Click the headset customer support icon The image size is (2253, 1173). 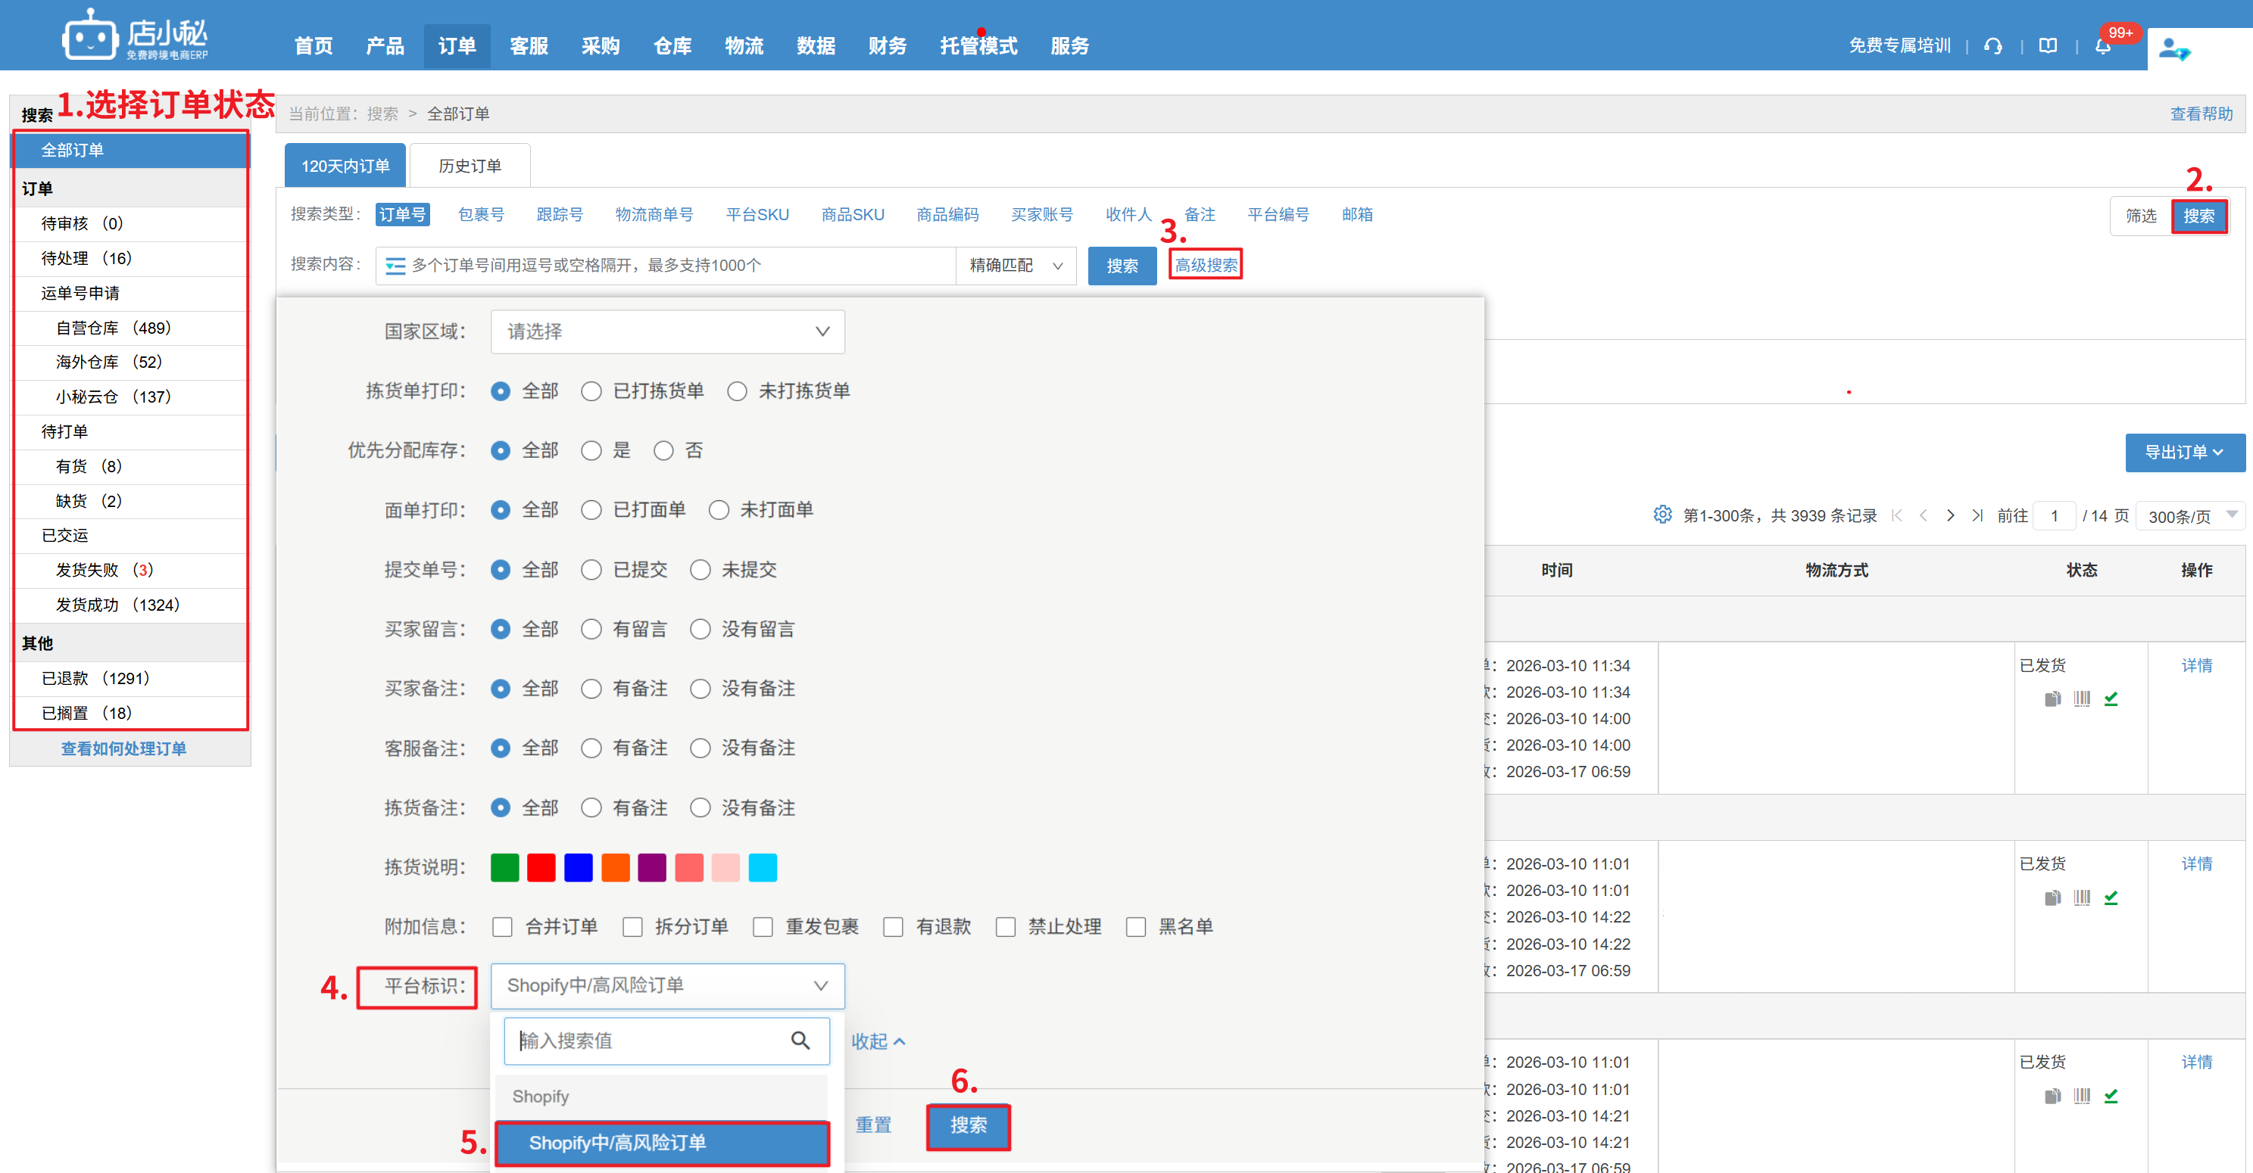click(1992, 46)
